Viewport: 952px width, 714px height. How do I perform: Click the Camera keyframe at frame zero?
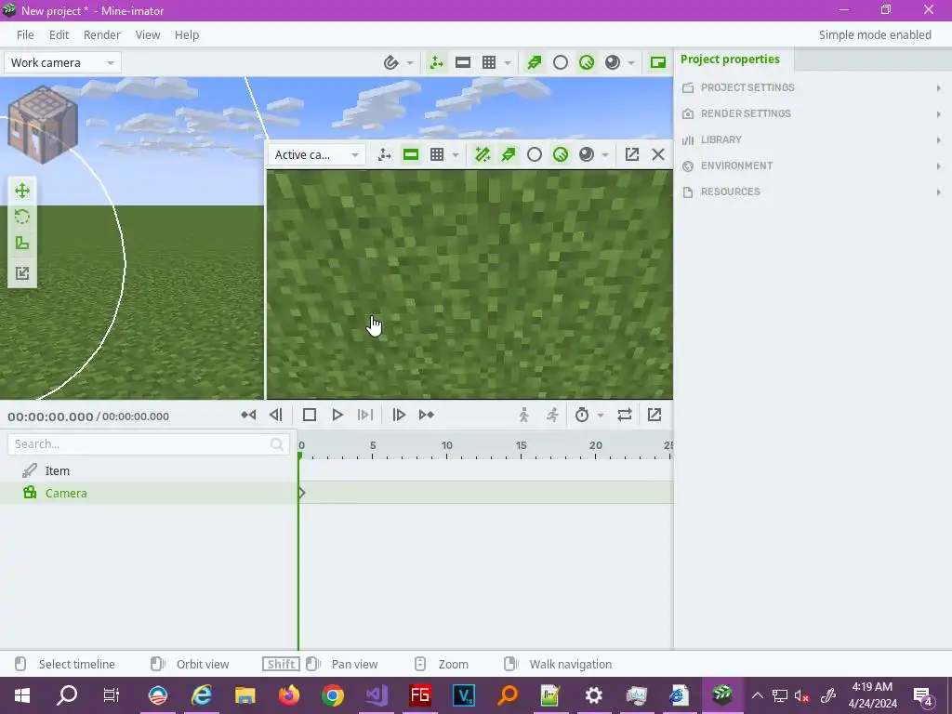tap(301, 493)
